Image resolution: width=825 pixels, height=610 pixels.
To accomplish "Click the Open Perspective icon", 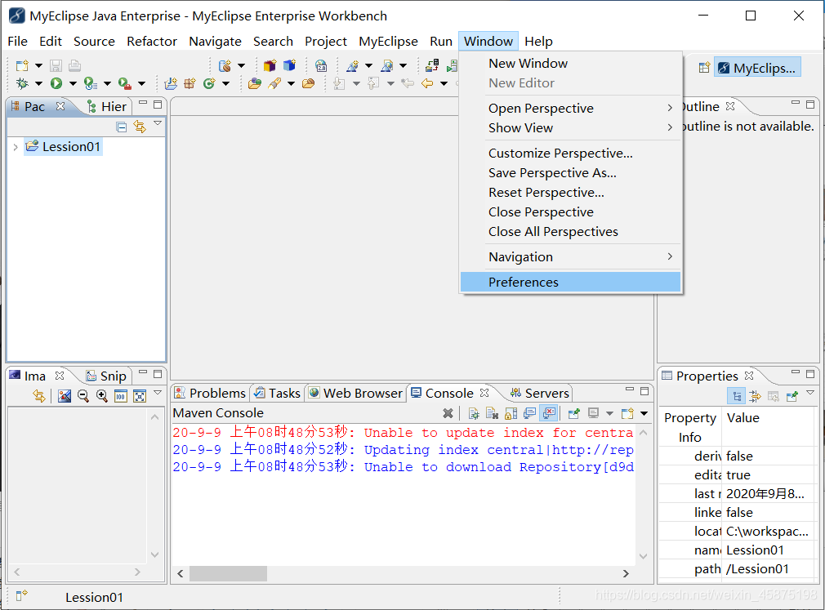I will 704,67.
